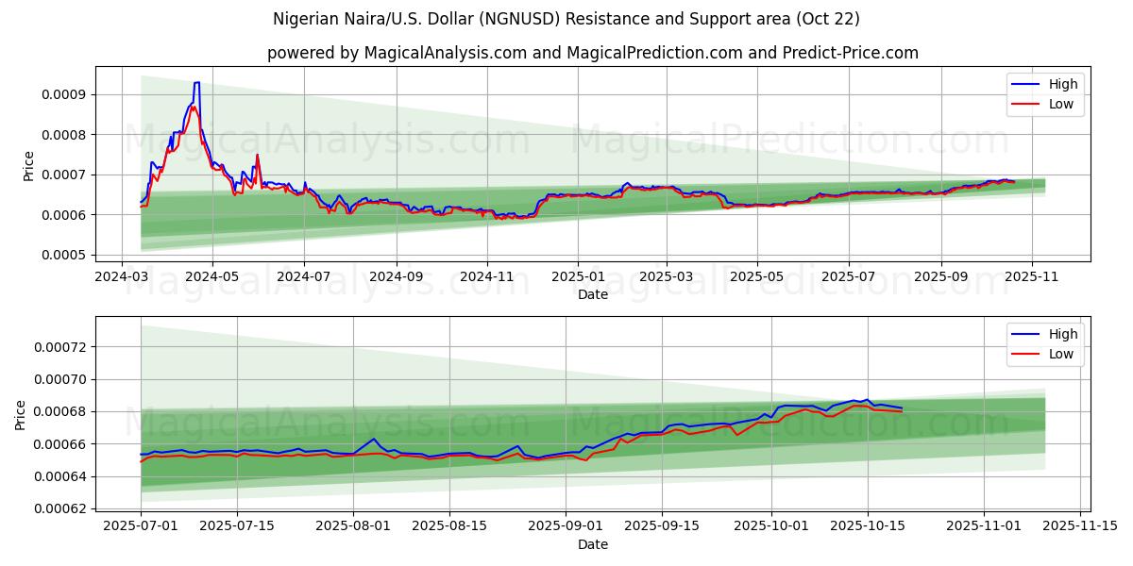Click the Date label below the bottom chart
1133x566 pixels.
coord(593,544)
